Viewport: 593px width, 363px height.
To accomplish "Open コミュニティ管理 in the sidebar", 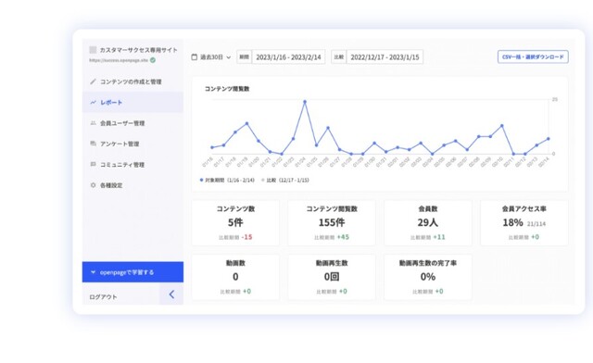I will [132, 165].
